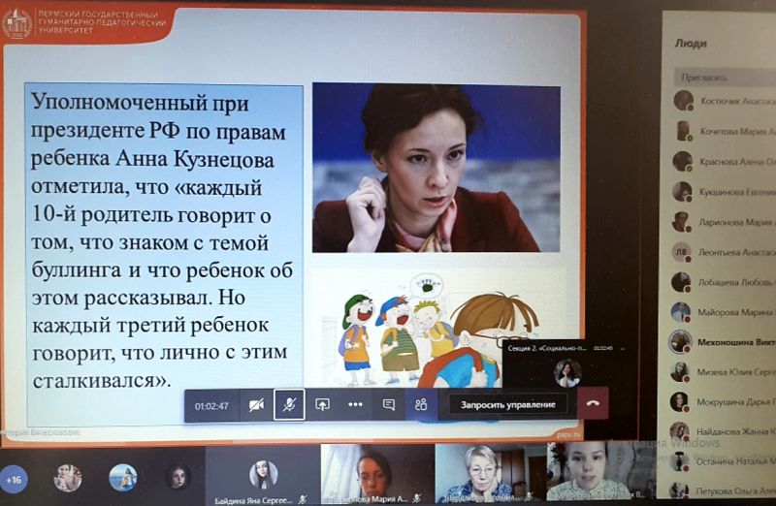The height and width of the screenshot is (506, 776).
Task: Open the share screen tray
Action: [x=322, y=405]
